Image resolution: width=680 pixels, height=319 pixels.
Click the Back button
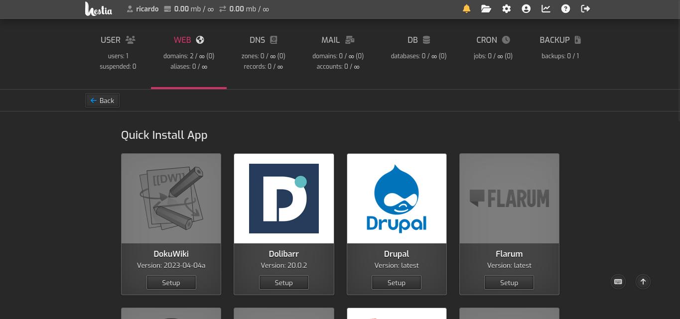click(102, 101)
